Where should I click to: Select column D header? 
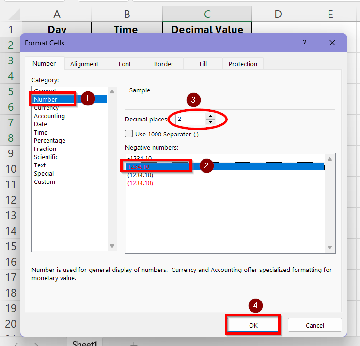278,14
